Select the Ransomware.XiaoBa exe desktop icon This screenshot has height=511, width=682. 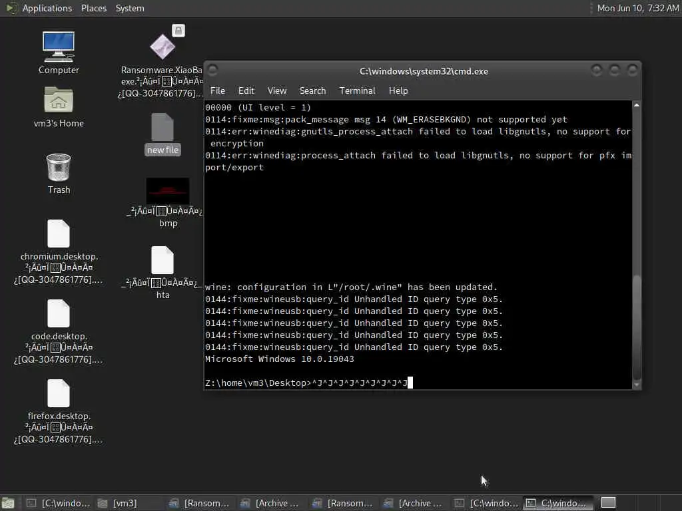163,62
